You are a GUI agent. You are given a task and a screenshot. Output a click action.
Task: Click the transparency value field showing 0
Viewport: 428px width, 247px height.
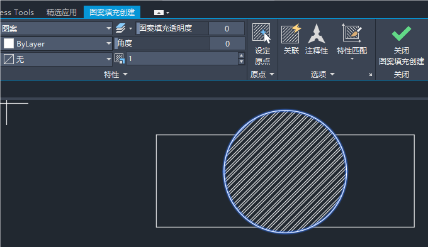tap(227, 28)
